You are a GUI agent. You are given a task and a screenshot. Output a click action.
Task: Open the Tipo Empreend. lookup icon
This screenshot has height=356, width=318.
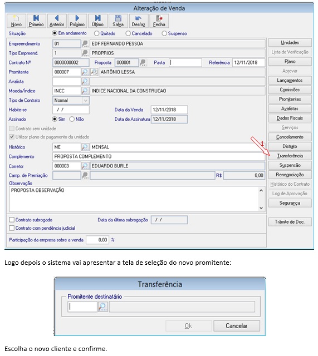[85, 53]
